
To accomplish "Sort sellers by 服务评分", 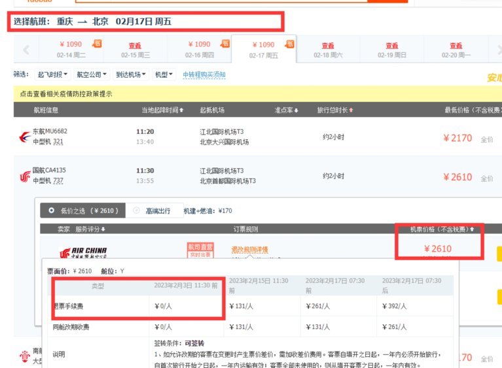I will point(90,229).
